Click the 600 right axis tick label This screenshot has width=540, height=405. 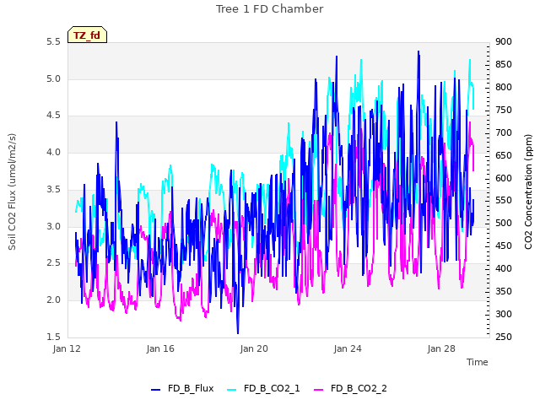(504, 178)
